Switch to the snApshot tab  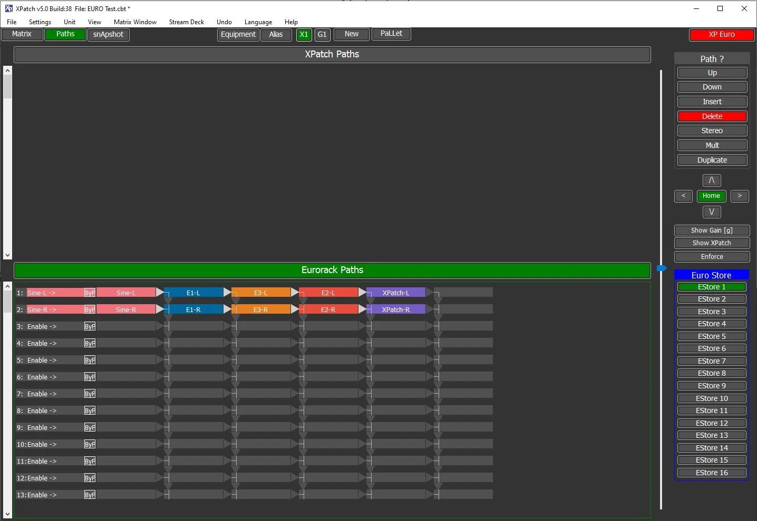point(108,35)
